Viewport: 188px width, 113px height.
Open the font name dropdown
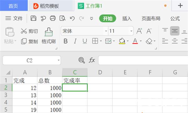pyautogui.click(x=106, y=31)
